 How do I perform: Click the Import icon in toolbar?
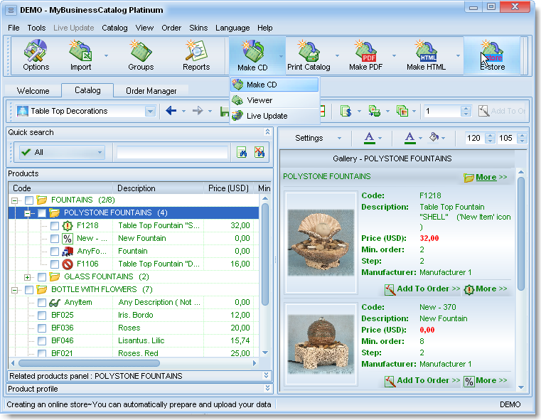coord(80,55)
